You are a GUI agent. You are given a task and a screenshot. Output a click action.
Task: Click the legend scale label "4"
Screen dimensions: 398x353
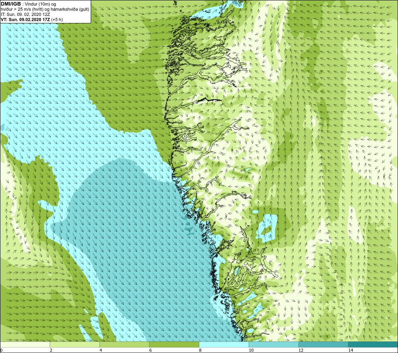click(x=101, y=350)
